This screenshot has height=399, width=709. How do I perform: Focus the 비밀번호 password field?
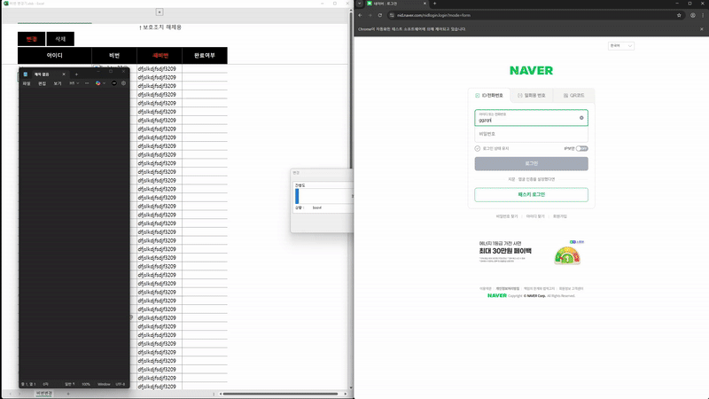coord(531,134)
